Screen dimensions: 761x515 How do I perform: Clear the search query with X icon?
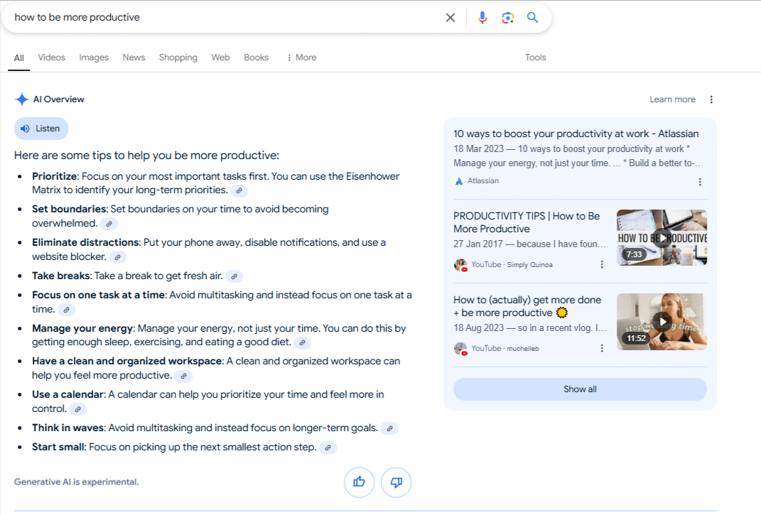(450, 18)
